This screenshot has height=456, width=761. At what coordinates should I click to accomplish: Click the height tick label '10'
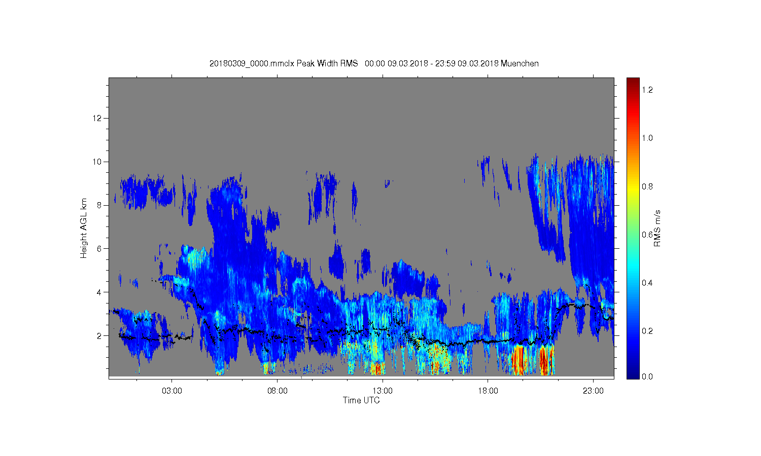click(x=98, y=162)
